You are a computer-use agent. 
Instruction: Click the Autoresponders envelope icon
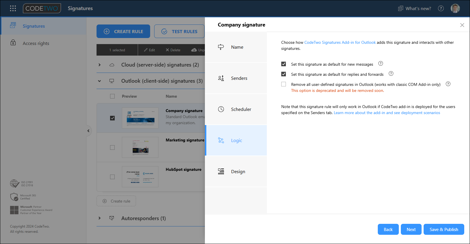click(x=112, y=218)
